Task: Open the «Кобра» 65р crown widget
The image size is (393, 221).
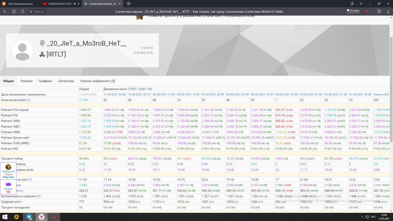Action: pyautogui.click(x=8, y=188)
